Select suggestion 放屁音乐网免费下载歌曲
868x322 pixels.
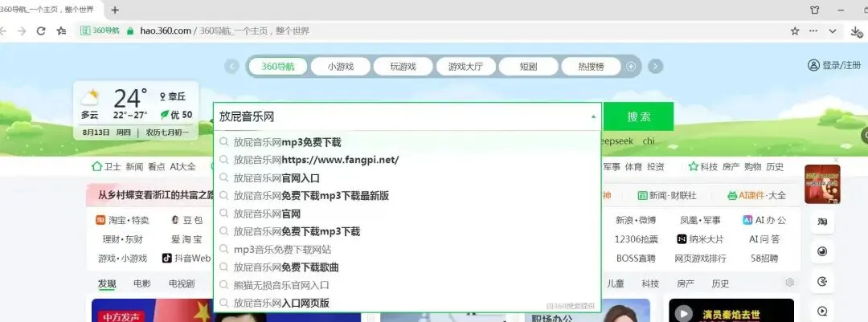coord(407,267)
